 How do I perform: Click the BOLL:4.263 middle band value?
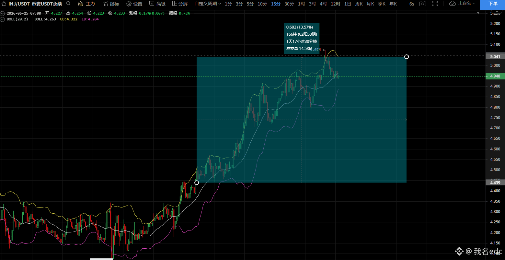click(45, 19)
